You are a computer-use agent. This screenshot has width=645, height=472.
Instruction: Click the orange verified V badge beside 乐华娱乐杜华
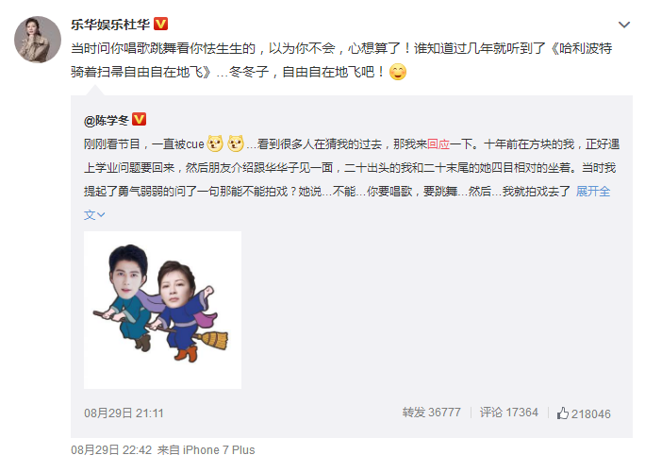point(161,24)
